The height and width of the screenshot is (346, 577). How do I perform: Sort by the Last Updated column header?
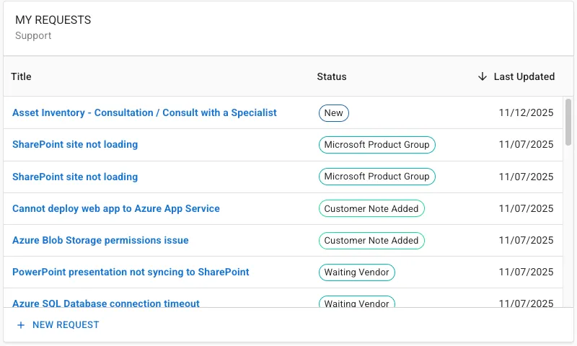(524, 76)
